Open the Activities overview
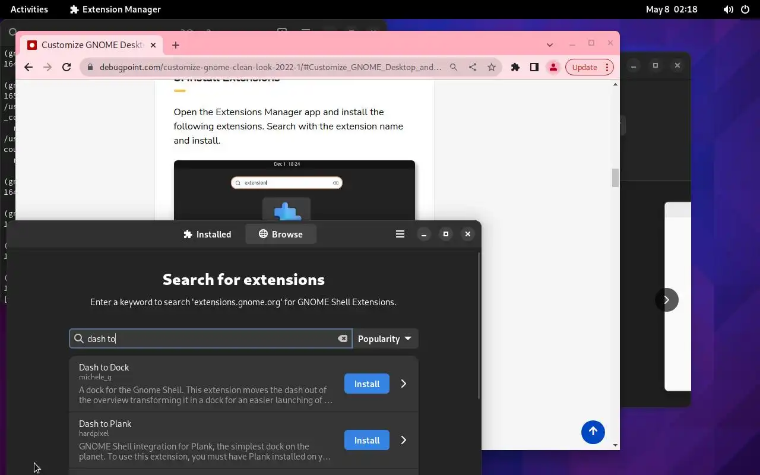Viewport: 760px width, 475px height. [x=29, y=9]
